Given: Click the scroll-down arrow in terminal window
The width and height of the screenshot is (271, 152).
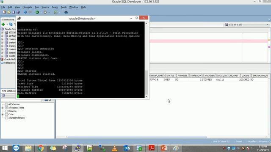Looking at the screenshot, I should pyautogui.click(x=147, y=96).
